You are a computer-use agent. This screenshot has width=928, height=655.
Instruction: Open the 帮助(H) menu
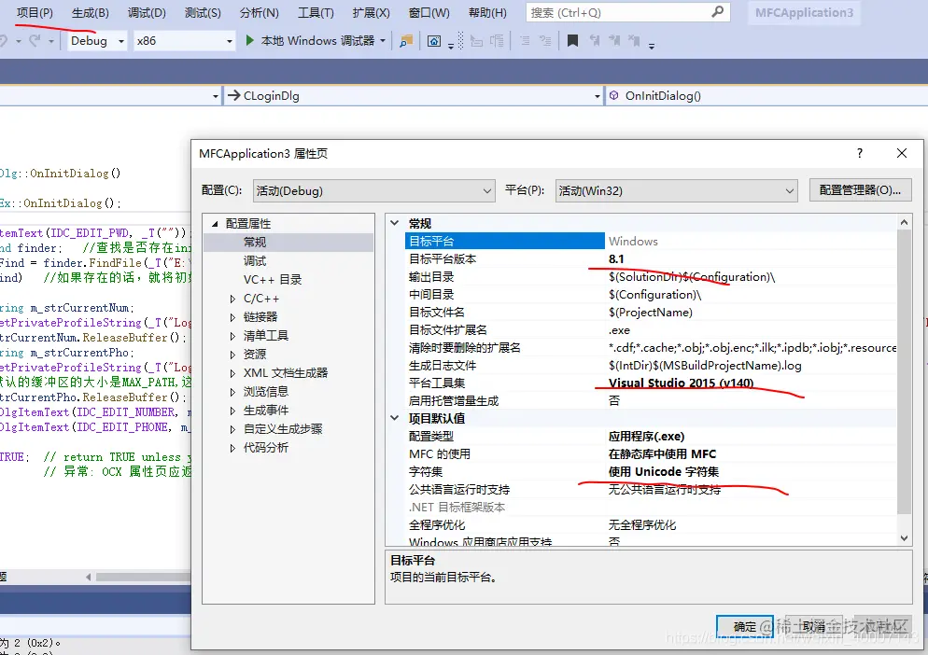[487, 12]
